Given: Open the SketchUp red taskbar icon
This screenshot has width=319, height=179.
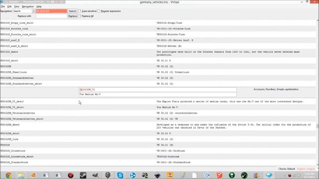Looking at the screenshot, I should 219,175.
